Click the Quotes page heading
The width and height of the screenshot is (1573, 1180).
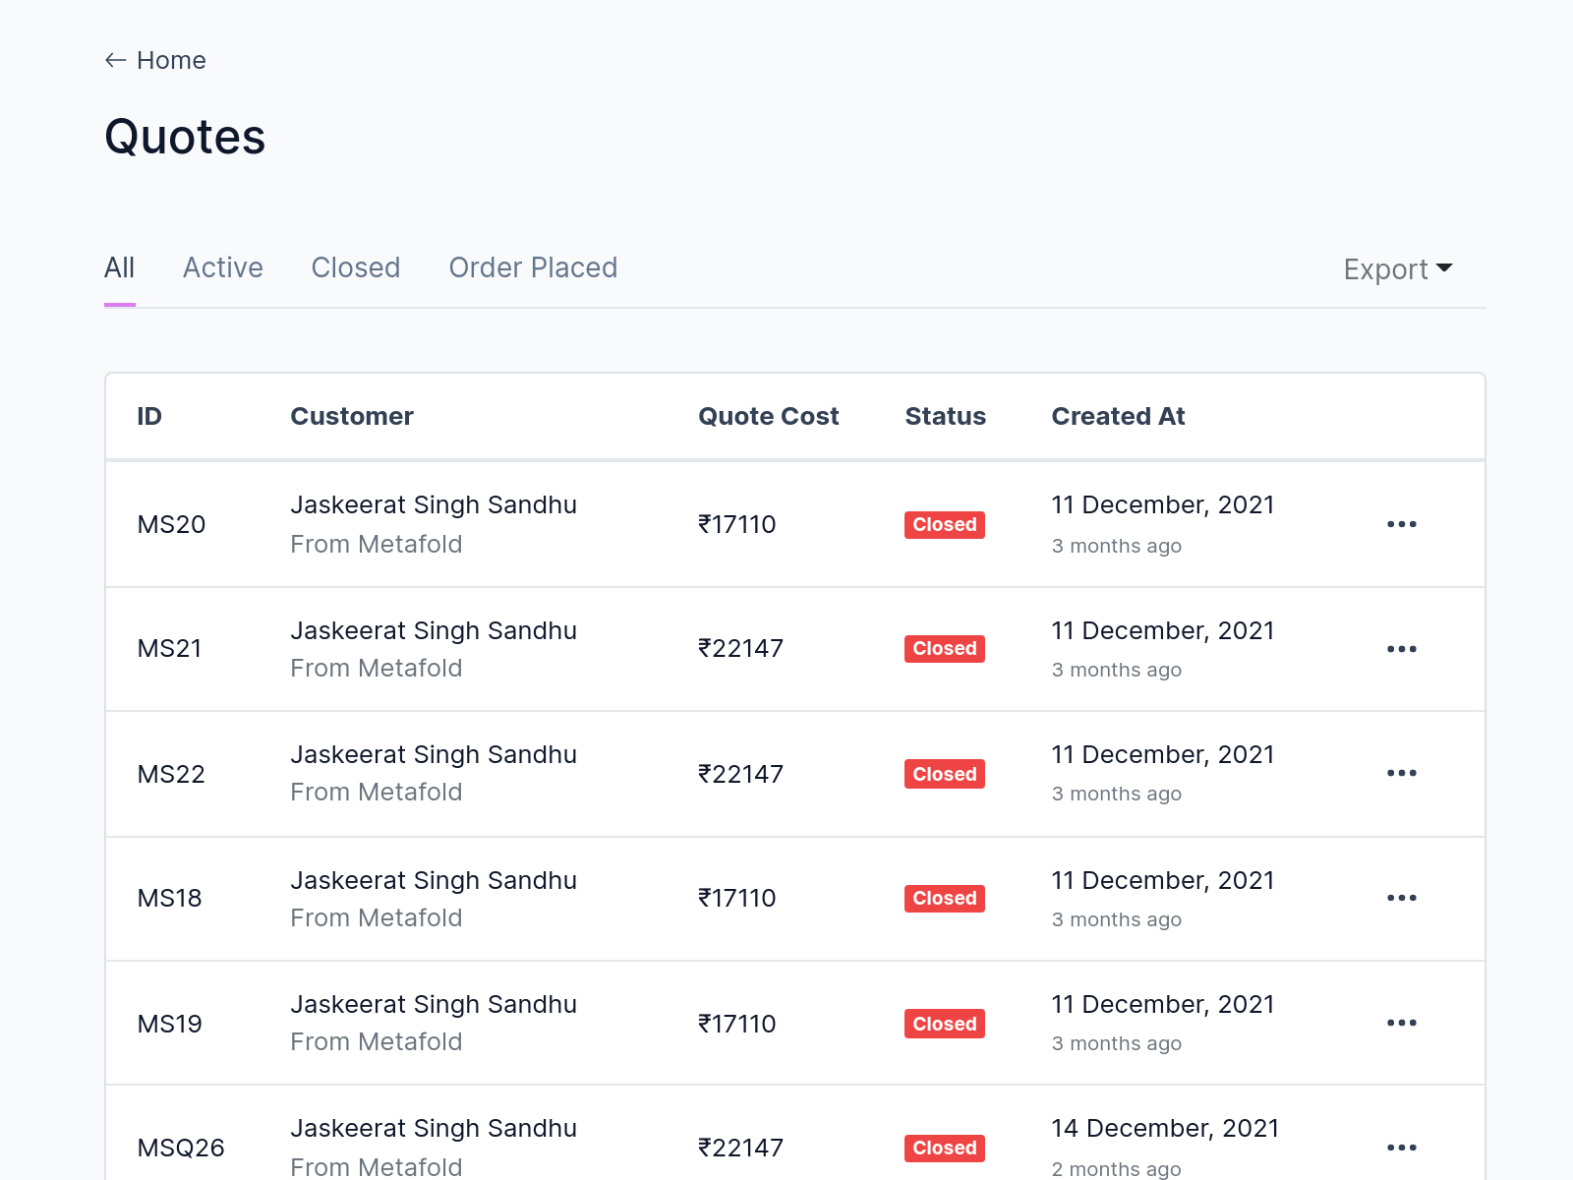[185, 137]
